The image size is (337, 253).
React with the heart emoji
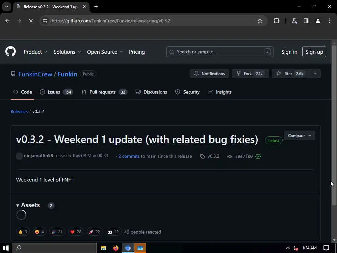click(x=76, y=232)
